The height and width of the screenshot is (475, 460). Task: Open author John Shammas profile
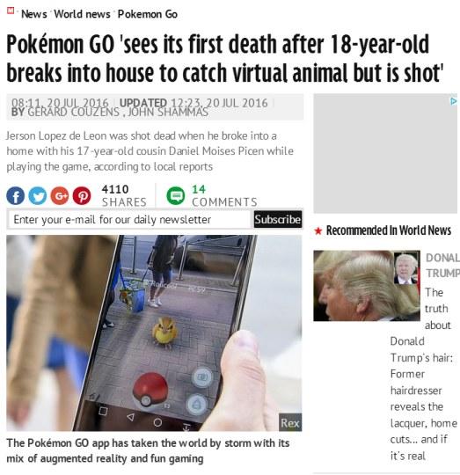pos(168,112)
